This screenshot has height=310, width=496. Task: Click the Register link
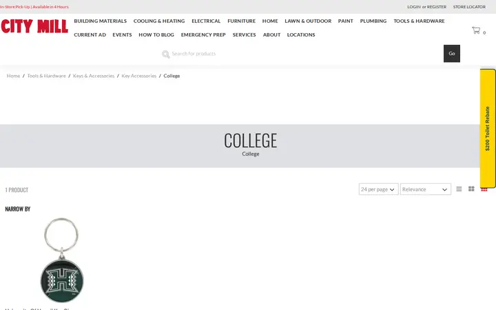[x=437, y=7]
